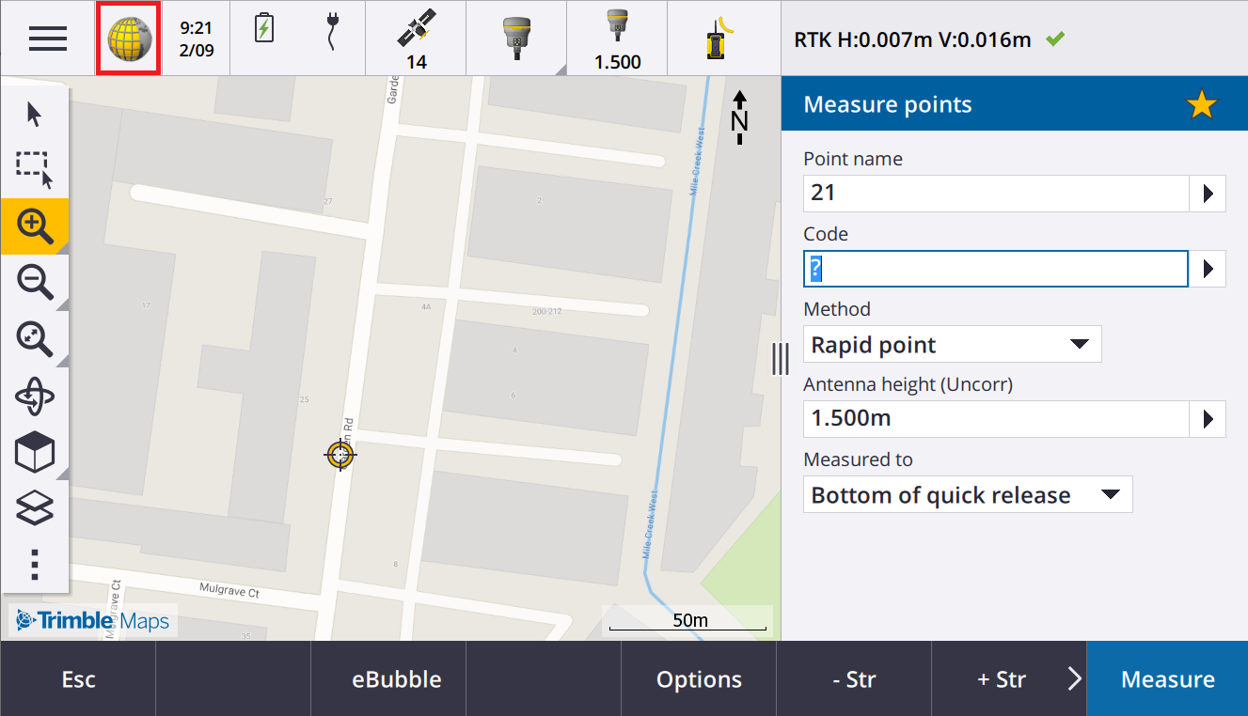Open the GNSS receiver functions icon
The height and width of the screenshot is (716, 1248).
[516, 39]
